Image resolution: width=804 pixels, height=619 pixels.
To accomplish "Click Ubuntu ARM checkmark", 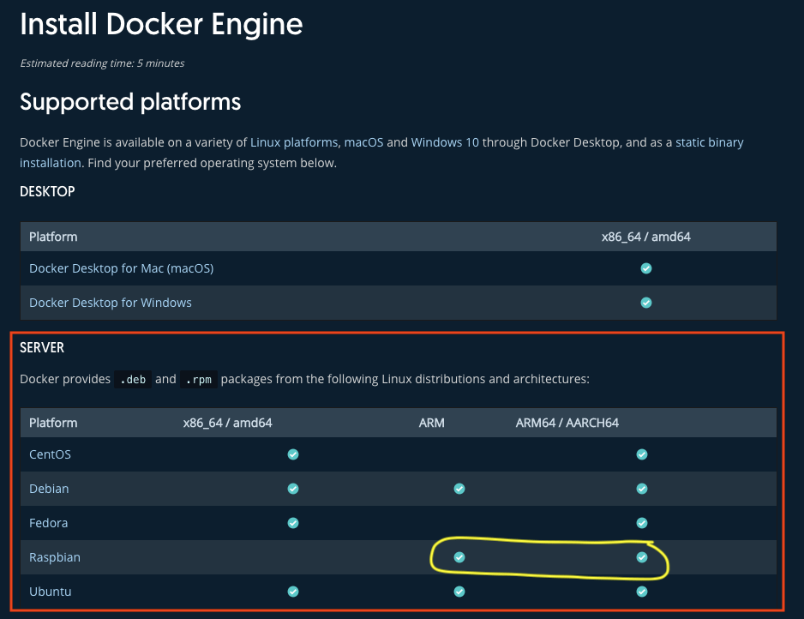I will pyautogui.click(x=459, y=592).
